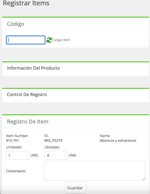Click UND unit next to Ubicadas field
Screen dimensions: 150x194
(x=72, y=155)
